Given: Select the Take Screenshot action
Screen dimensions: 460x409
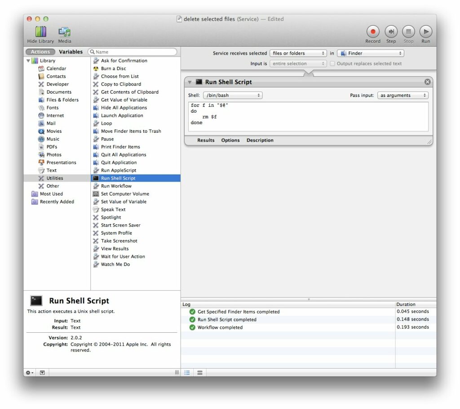Looking at the screenshot, I should point(119,240).
